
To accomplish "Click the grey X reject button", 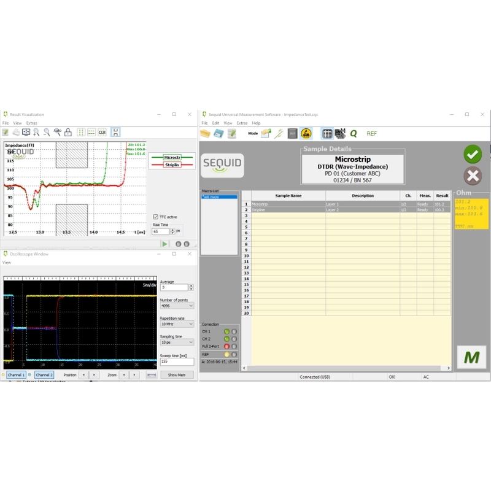I will pos(473,176).
